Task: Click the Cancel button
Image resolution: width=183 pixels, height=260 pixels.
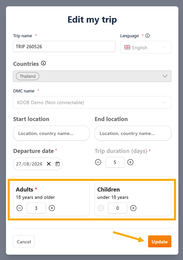Action: (24, 241)
